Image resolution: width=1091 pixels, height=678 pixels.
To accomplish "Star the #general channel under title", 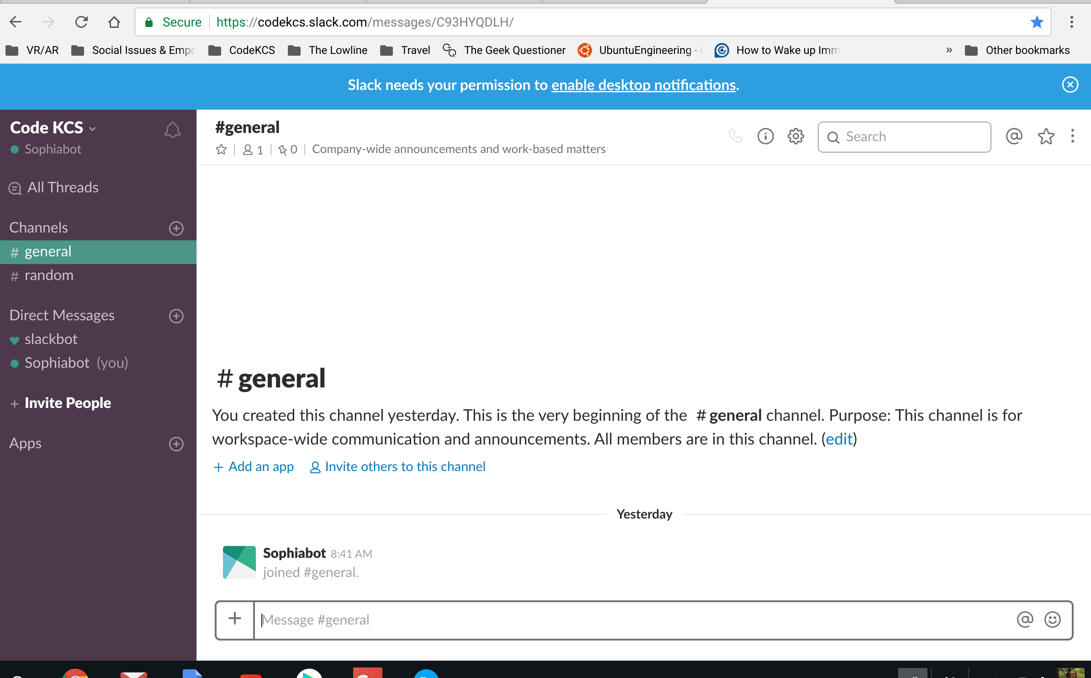I will pyautogui.click(x=221, y=149).
